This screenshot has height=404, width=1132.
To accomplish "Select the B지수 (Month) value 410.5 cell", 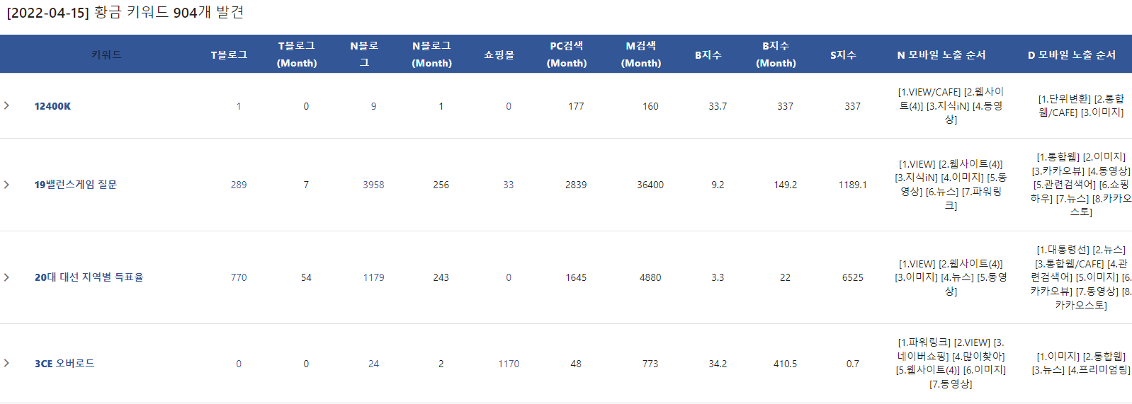I will pyautogui.click(x=785, y=364).
